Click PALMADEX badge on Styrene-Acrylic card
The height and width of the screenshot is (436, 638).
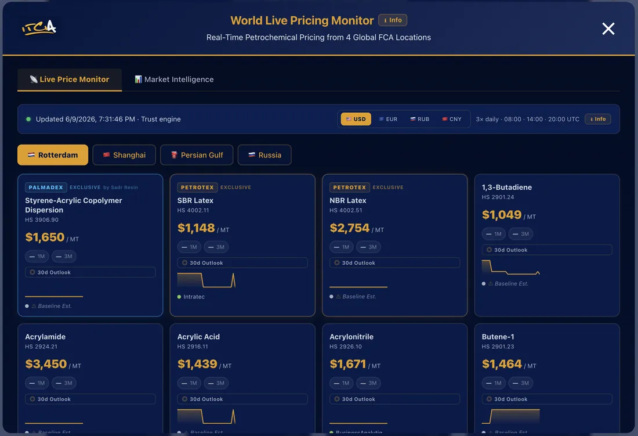pos(46,188)
